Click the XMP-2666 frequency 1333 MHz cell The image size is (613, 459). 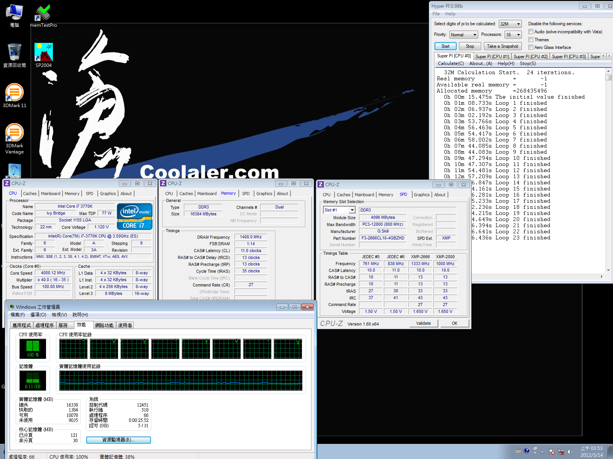click(420, 264)
